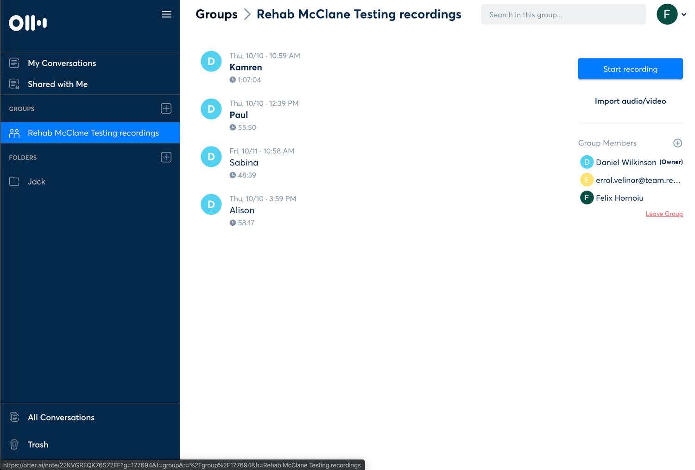Click the Otter logo icon
695x470 pixels.
pos(28,23)
